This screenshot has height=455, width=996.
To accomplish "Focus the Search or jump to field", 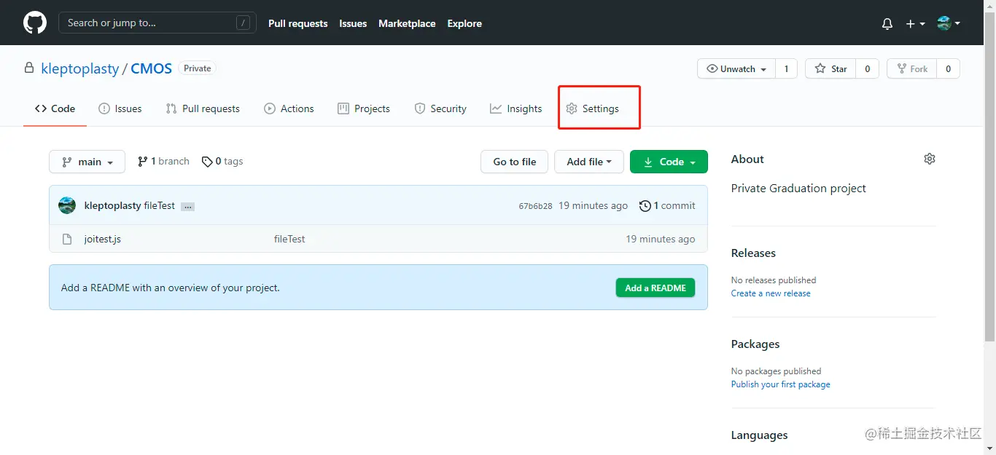I will 157,23.
